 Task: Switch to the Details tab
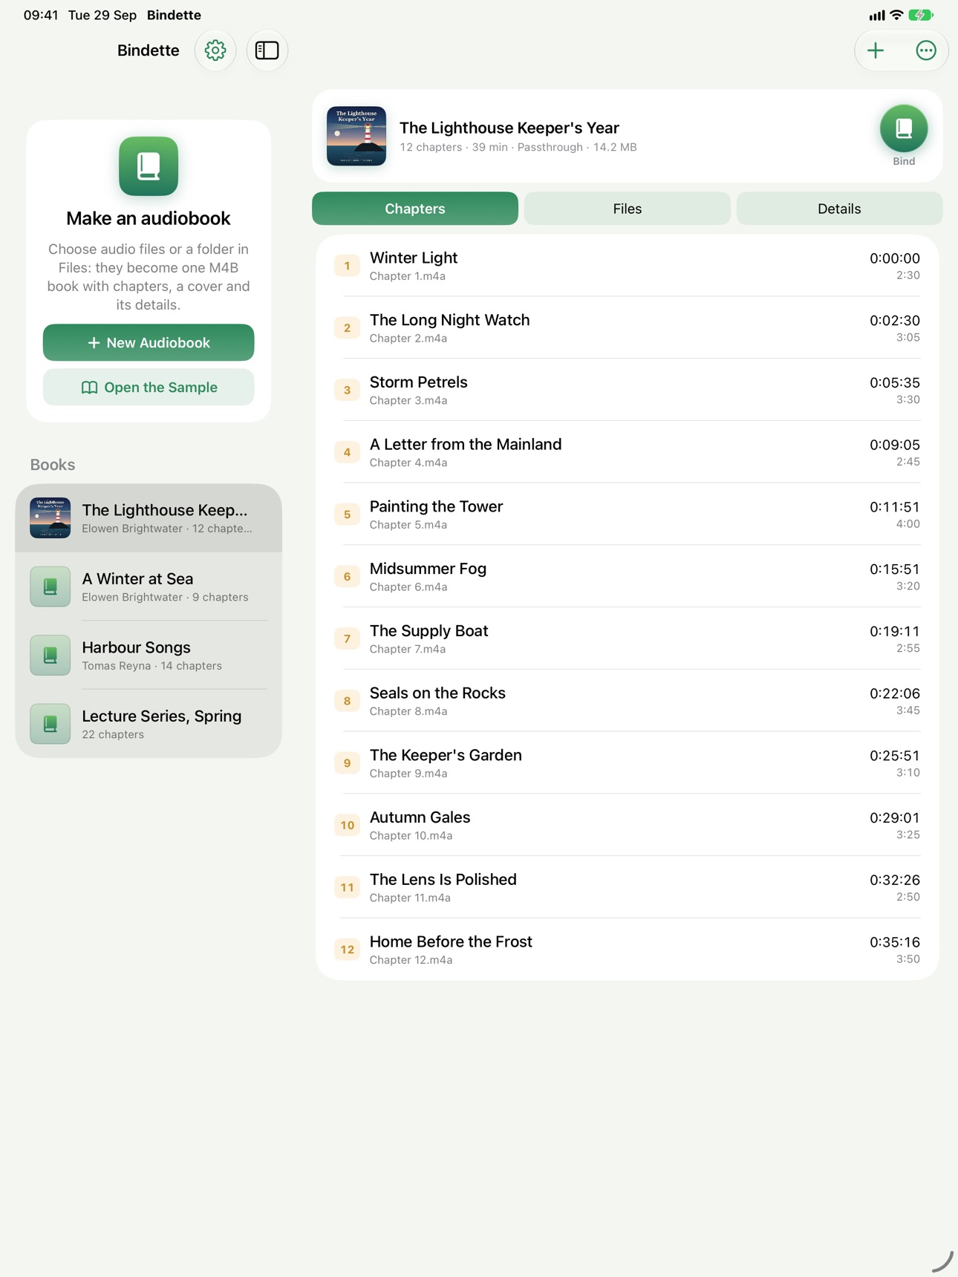(839, 209)
